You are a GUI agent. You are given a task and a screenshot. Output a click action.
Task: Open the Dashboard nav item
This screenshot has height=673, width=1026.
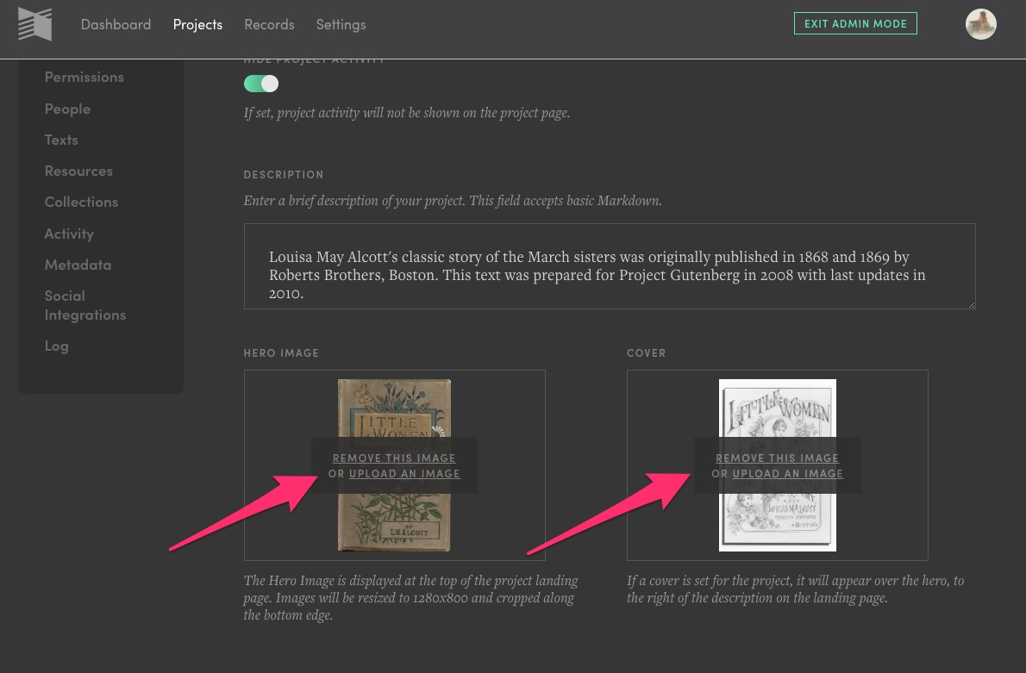coord(116,24)
